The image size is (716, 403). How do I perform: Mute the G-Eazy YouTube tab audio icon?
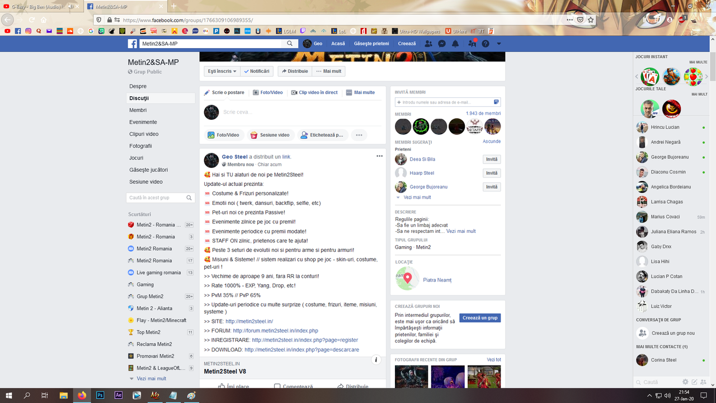[71, 6]
